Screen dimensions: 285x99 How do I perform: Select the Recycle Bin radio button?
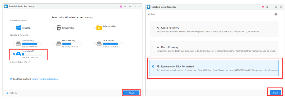tap(54, 28)
